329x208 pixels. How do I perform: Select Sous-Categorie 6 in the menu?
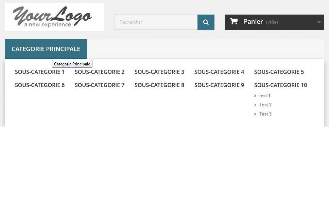click(x=40, y=85)
